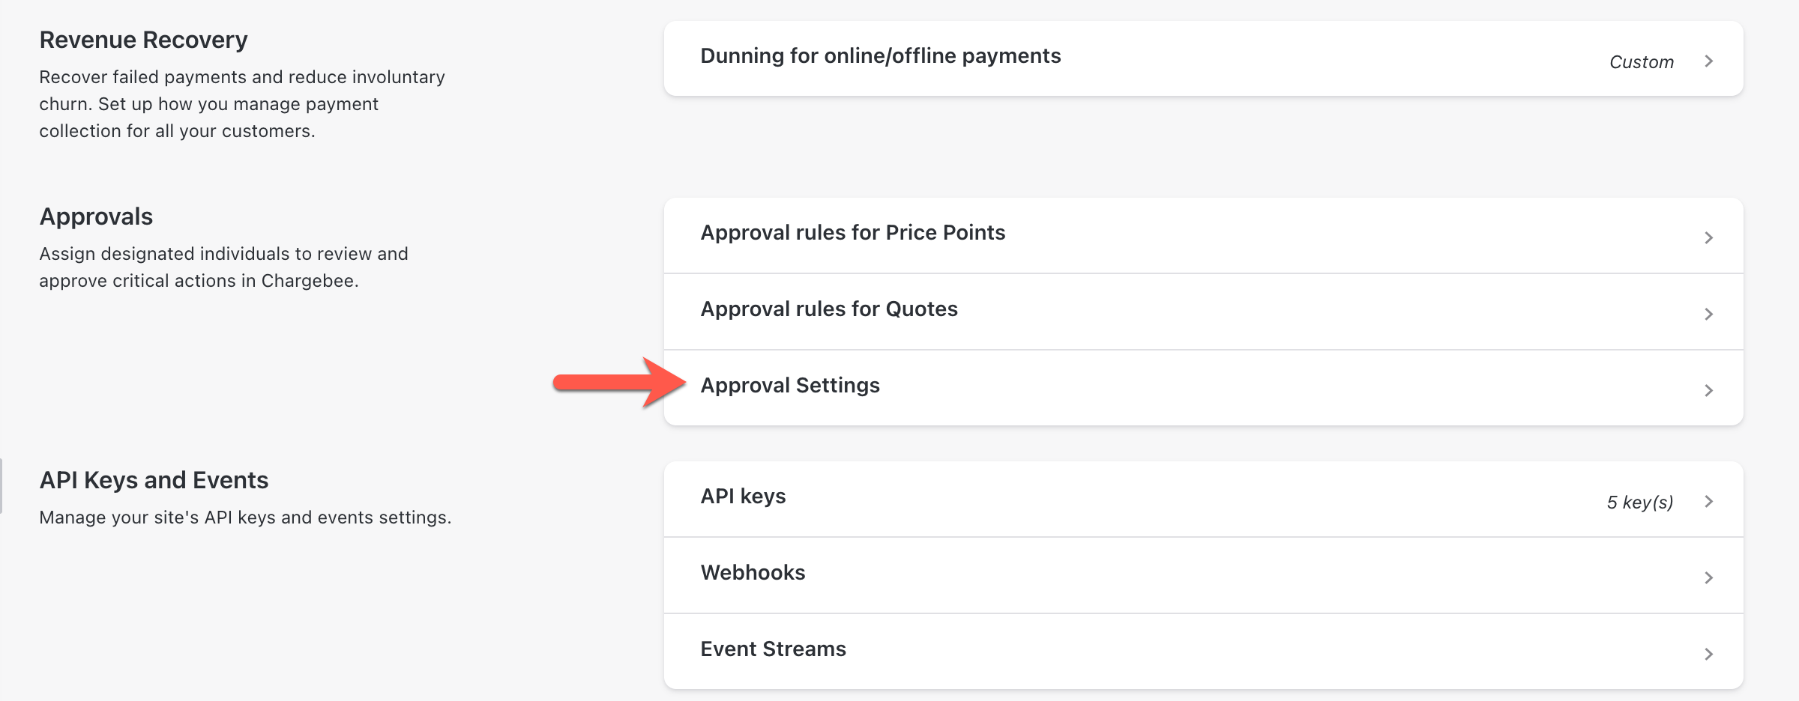Click chevron on API keys row
Screen dimensions: 1799x701
(x=1708, y=502)
